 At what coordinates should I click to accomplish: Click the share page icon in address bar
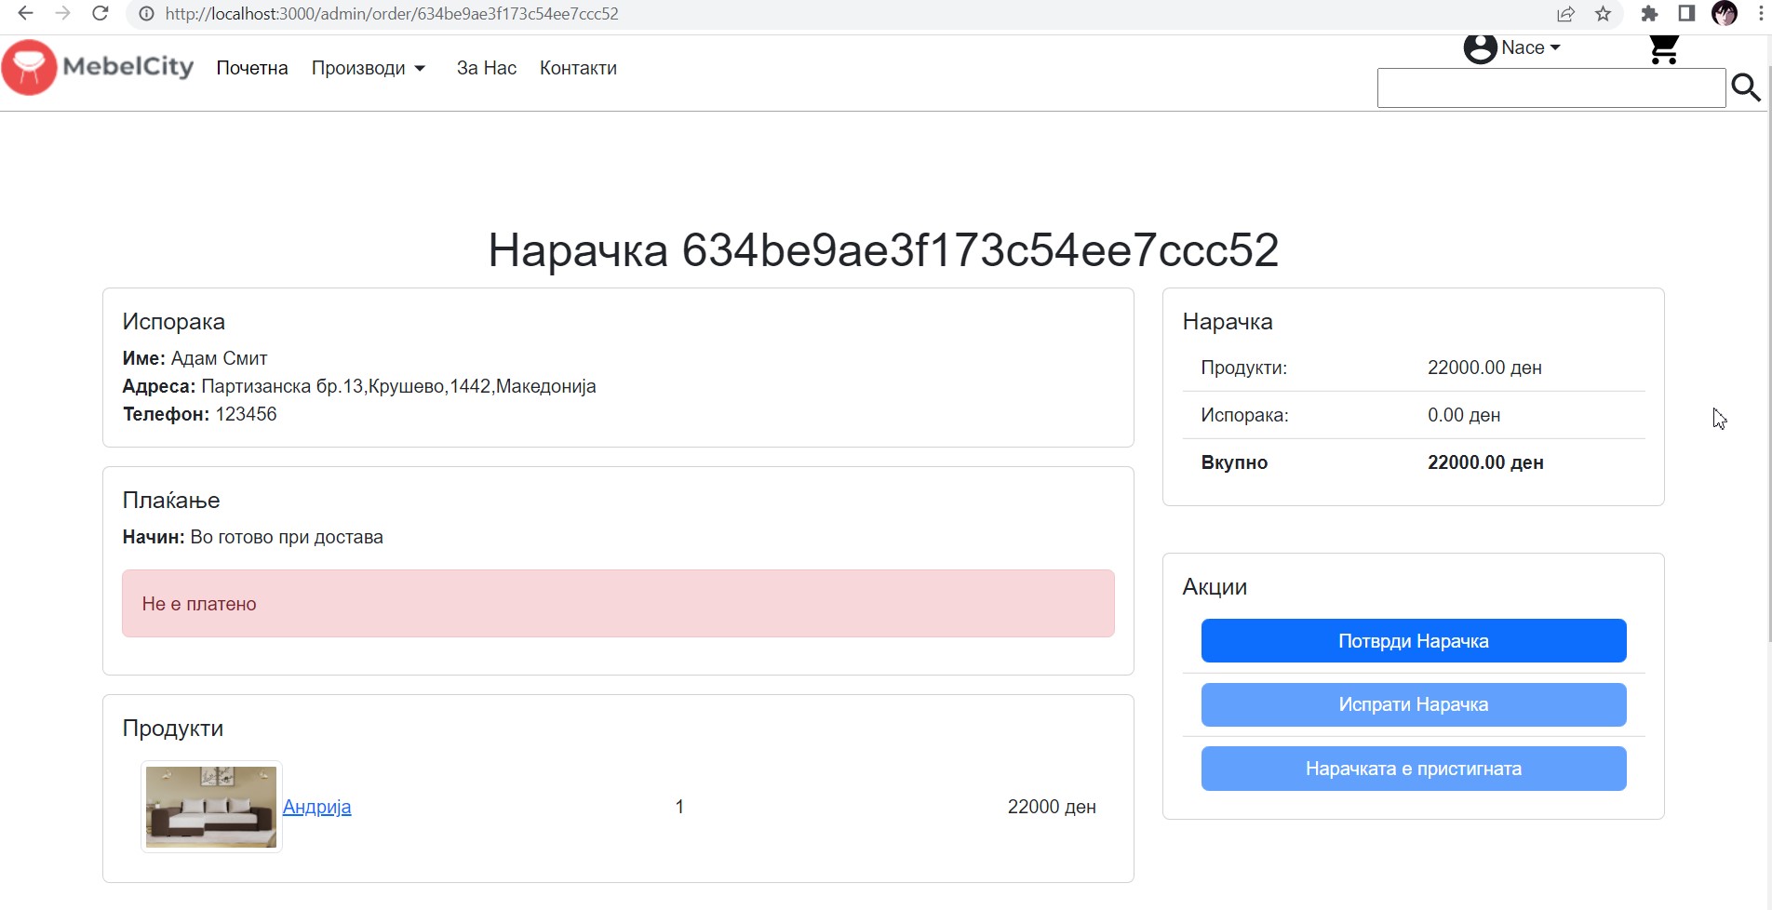coord(1565,14)
